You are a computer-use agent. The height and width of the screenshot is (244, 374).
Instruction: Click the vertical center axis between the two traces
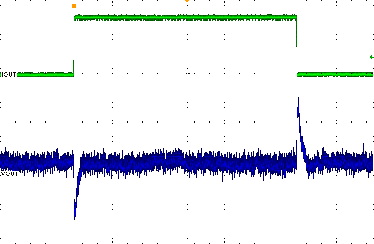pyautogui.click(x=187, y=97)
